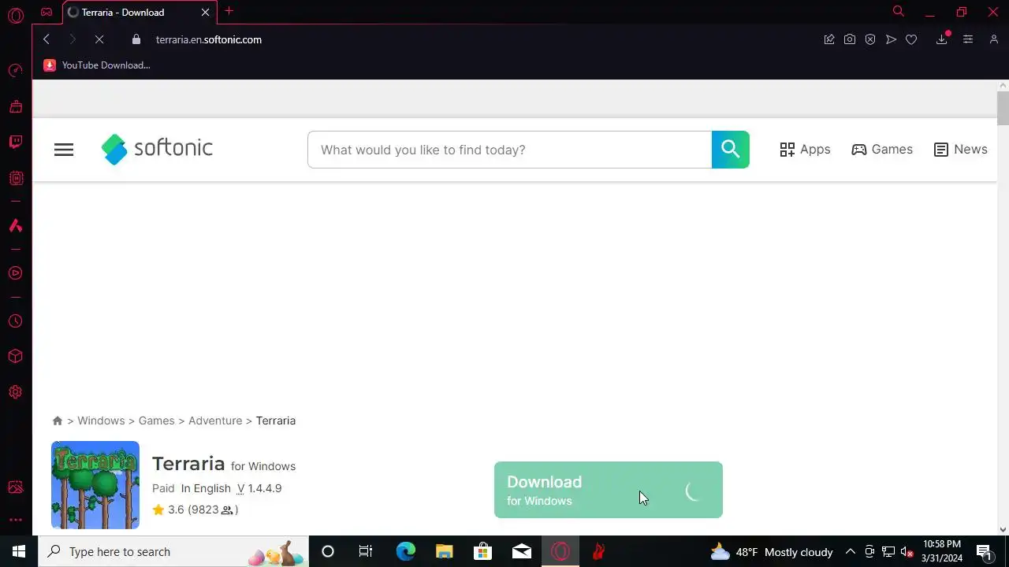Open the Twitch sidebar panel
Screen dimensions: 1009x567
15,143
